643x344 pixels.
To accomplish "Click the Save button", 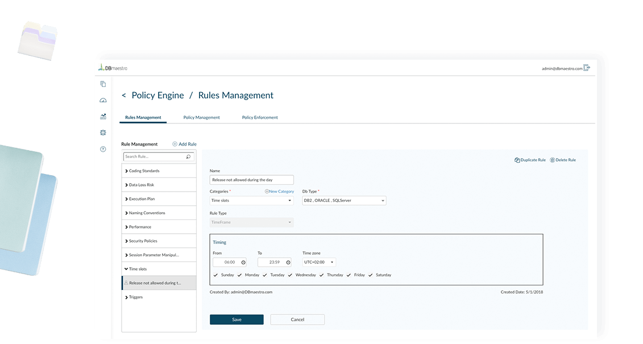I will (x=237, y=320).
